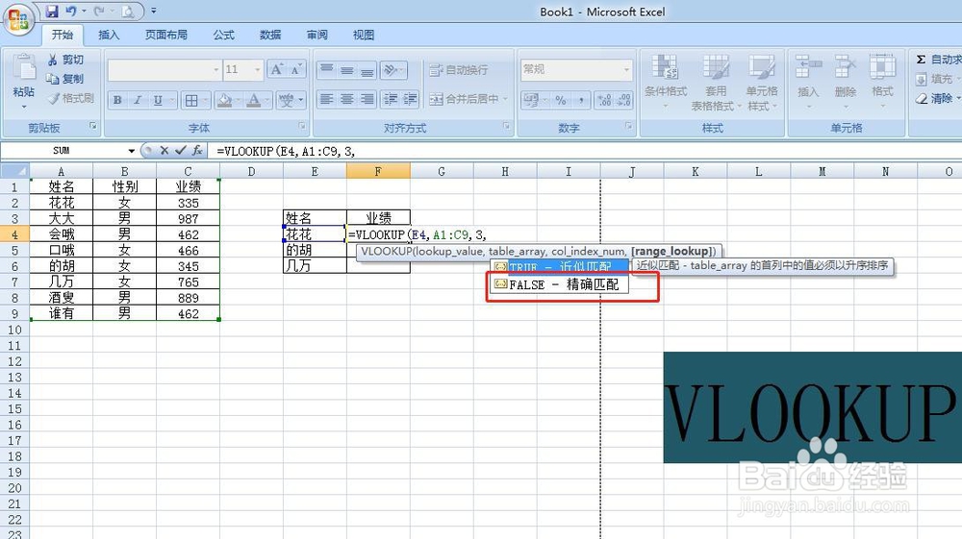Align text to middle vertically
Viewport: 962px width, 539px height.
pos(346,70)
